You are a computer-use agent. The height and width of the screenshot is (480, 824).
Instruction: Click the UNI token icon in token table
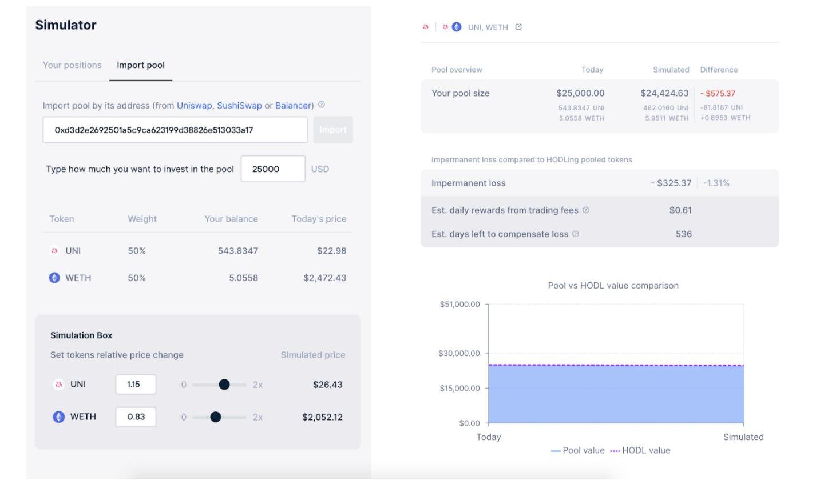point(55,251)
